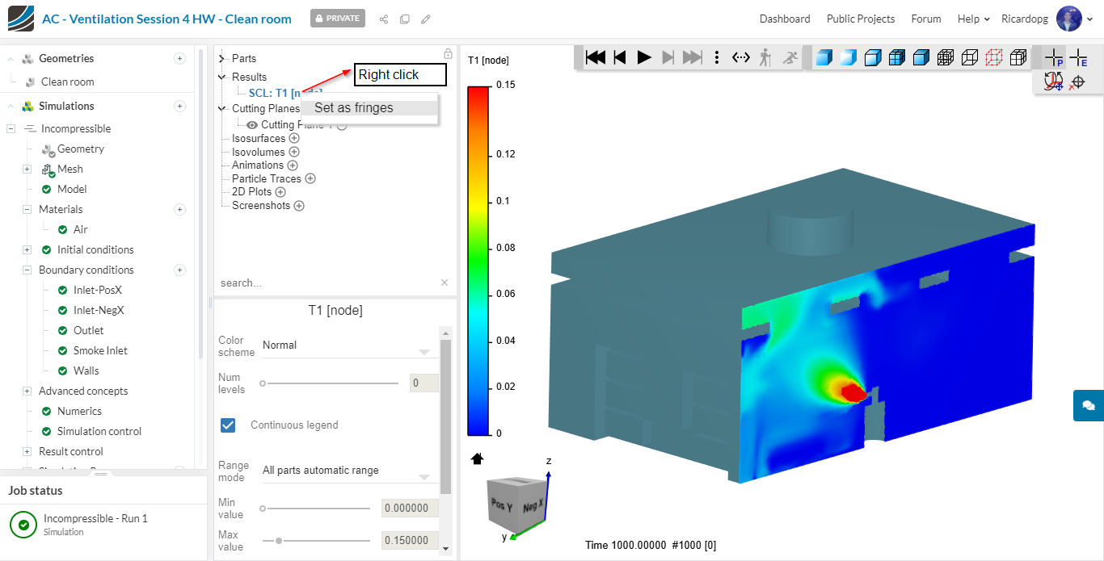Select the flat blue cube render mode
Viewport: 1104px width, 561px height.
[x=921, y=57]
